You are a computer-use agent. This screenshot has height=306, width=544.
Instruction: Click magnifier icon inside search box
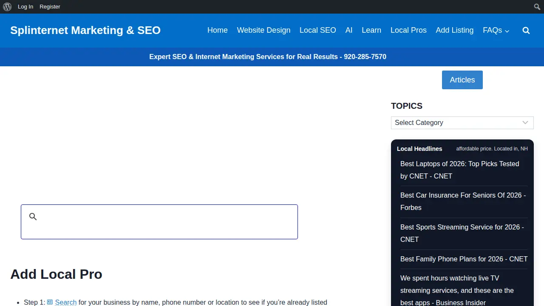33,217
